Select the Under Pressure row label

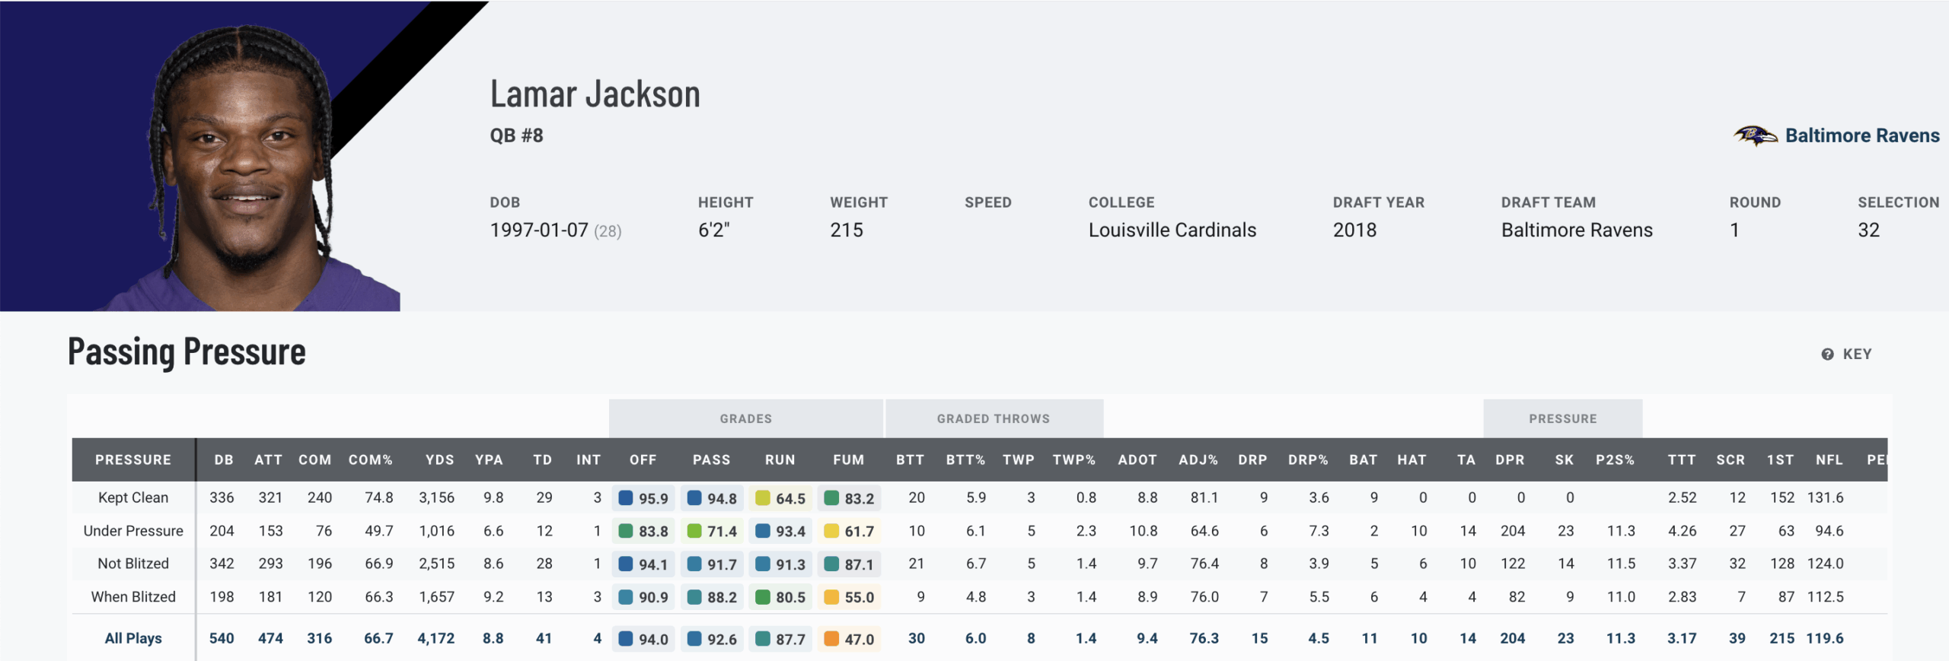point(133,531)
